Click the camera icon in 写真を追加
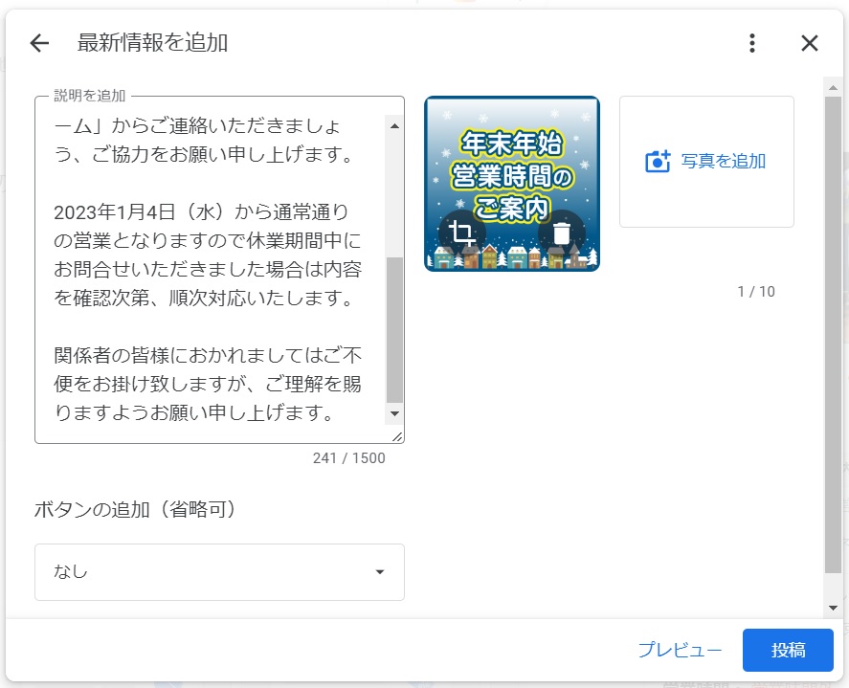Viewport: 849px width, 688px height. pos(658,162)
